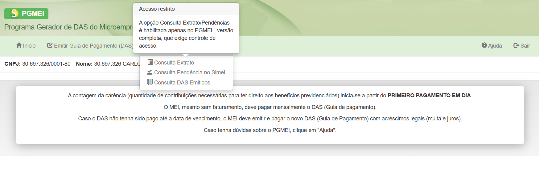The height and width of the screenshot is (195, 539).
Task: Click the popover message about PGMEI versão completa
Action: coord(186,34)
